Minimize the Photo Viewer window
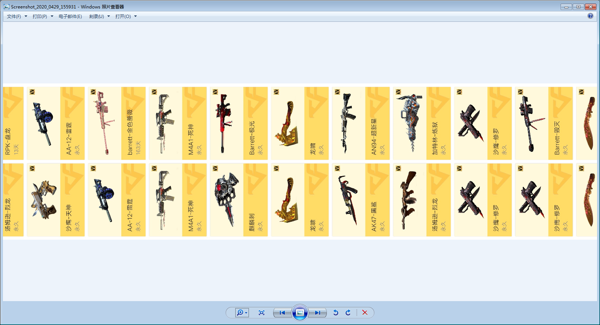This screenshot has height=325, width=600. 566,7
